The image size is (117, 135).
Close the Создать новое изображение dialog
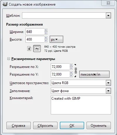(108, 3)
